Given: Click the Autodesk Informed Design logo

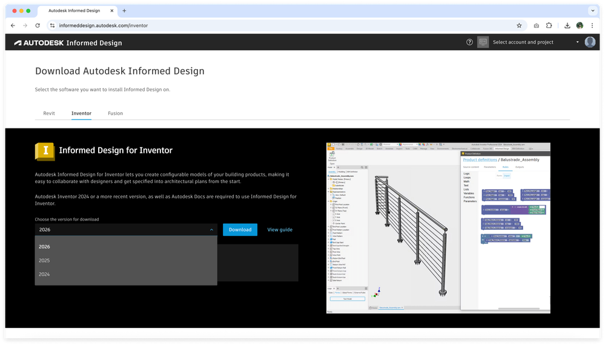Looking at the screenshot, I should [68, 43].
